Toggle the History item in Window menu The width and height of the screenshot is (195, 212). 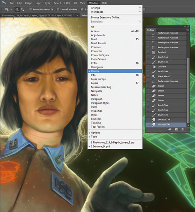[115, 71]
